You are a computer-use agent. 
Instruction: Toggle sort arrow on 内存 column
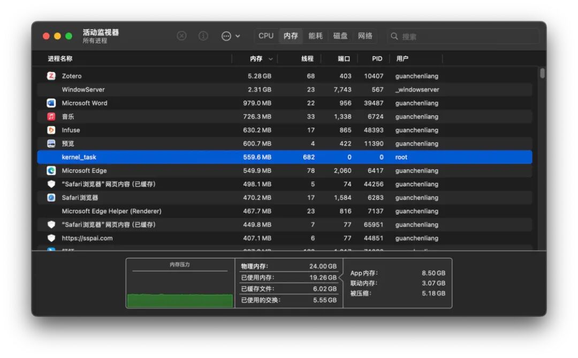[x=271, y=59]
